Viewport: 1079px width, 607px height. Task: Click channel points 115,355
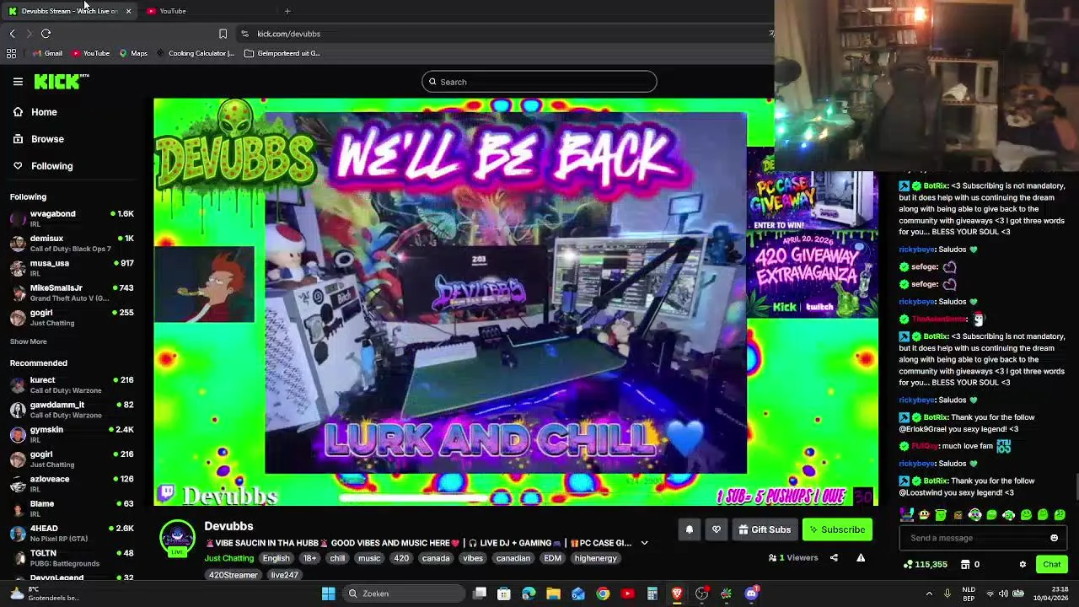point(925,564)
